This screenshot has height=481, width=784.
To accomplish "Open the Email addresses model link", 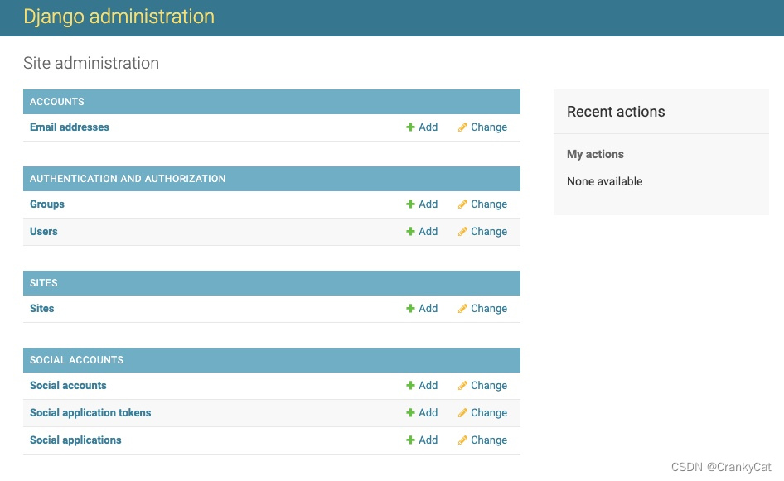I will [70, 127].
